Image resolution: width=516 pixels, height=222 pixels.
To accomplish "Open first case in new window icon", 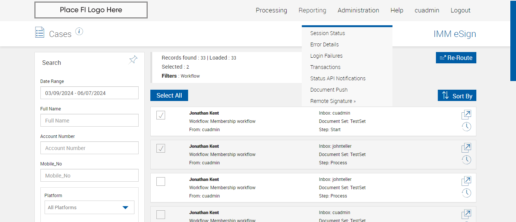I will point(466,115).
